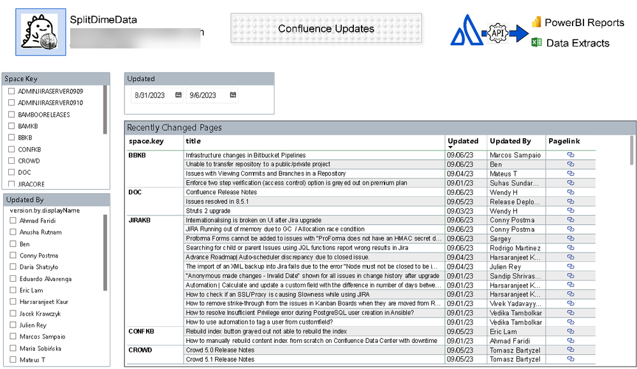Click the Confluence Updates button
The image size is (637, 369).
(x=326, y=28)
